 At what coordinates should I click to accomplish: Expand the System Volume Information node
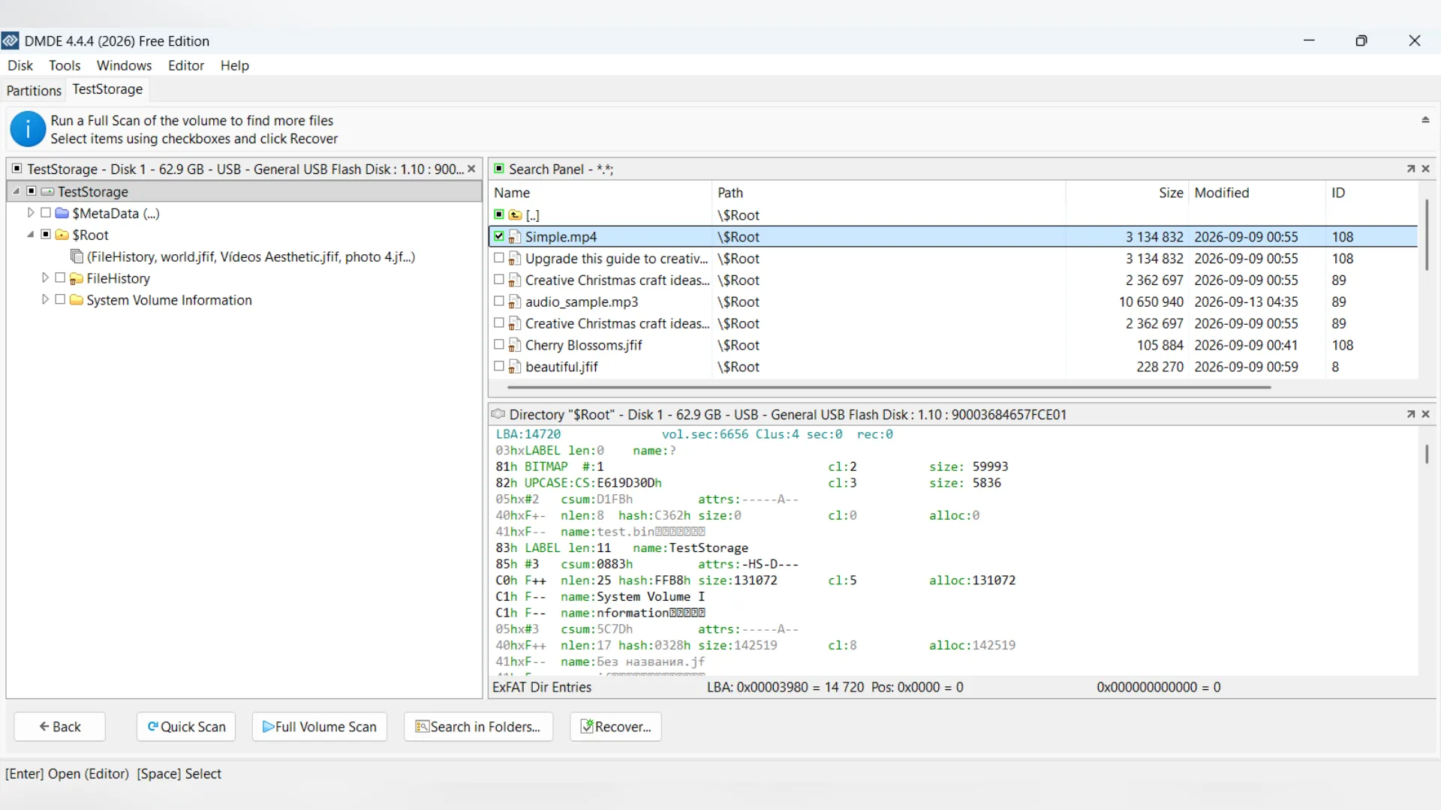(x=45, y=300)
